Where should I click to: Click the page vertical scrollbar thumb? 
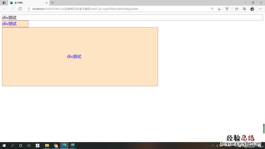point(264,128)
